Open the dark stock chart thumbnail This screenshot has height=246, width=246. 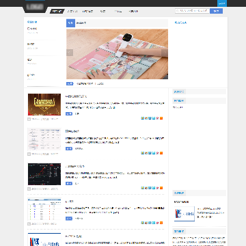44,174
